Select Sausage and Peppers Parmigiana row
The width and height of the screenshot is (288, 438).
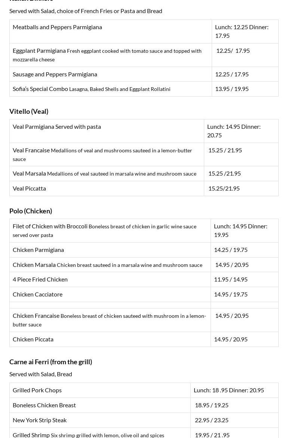click(x=55, y=74)
